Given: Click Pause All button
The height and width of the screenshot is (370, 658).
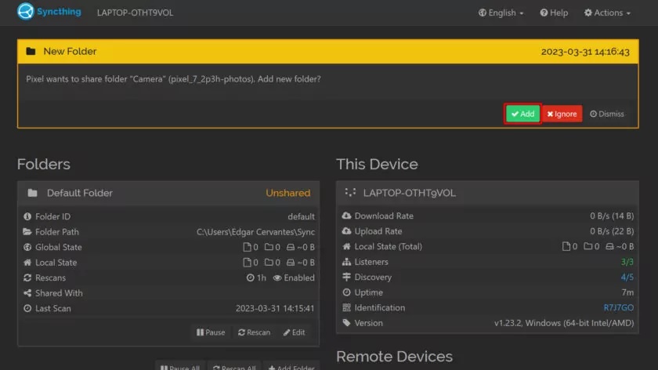Looking at the screenshot, I should coord(180,367).
